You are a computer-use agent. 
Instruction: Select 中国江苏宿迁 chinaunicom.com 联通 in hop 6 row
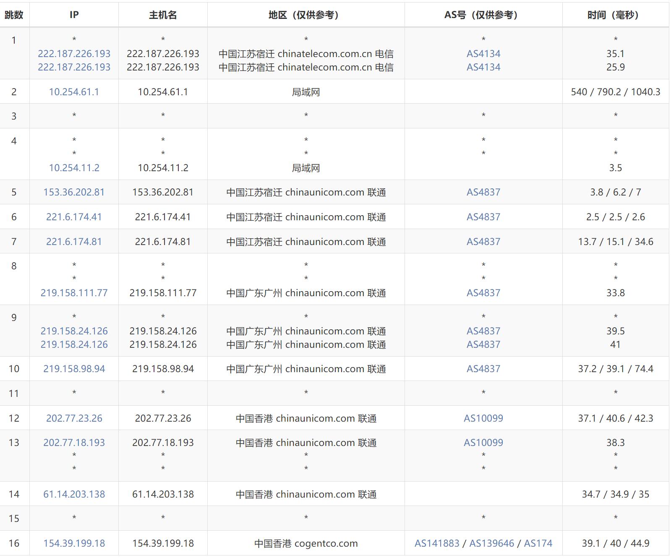306,217
